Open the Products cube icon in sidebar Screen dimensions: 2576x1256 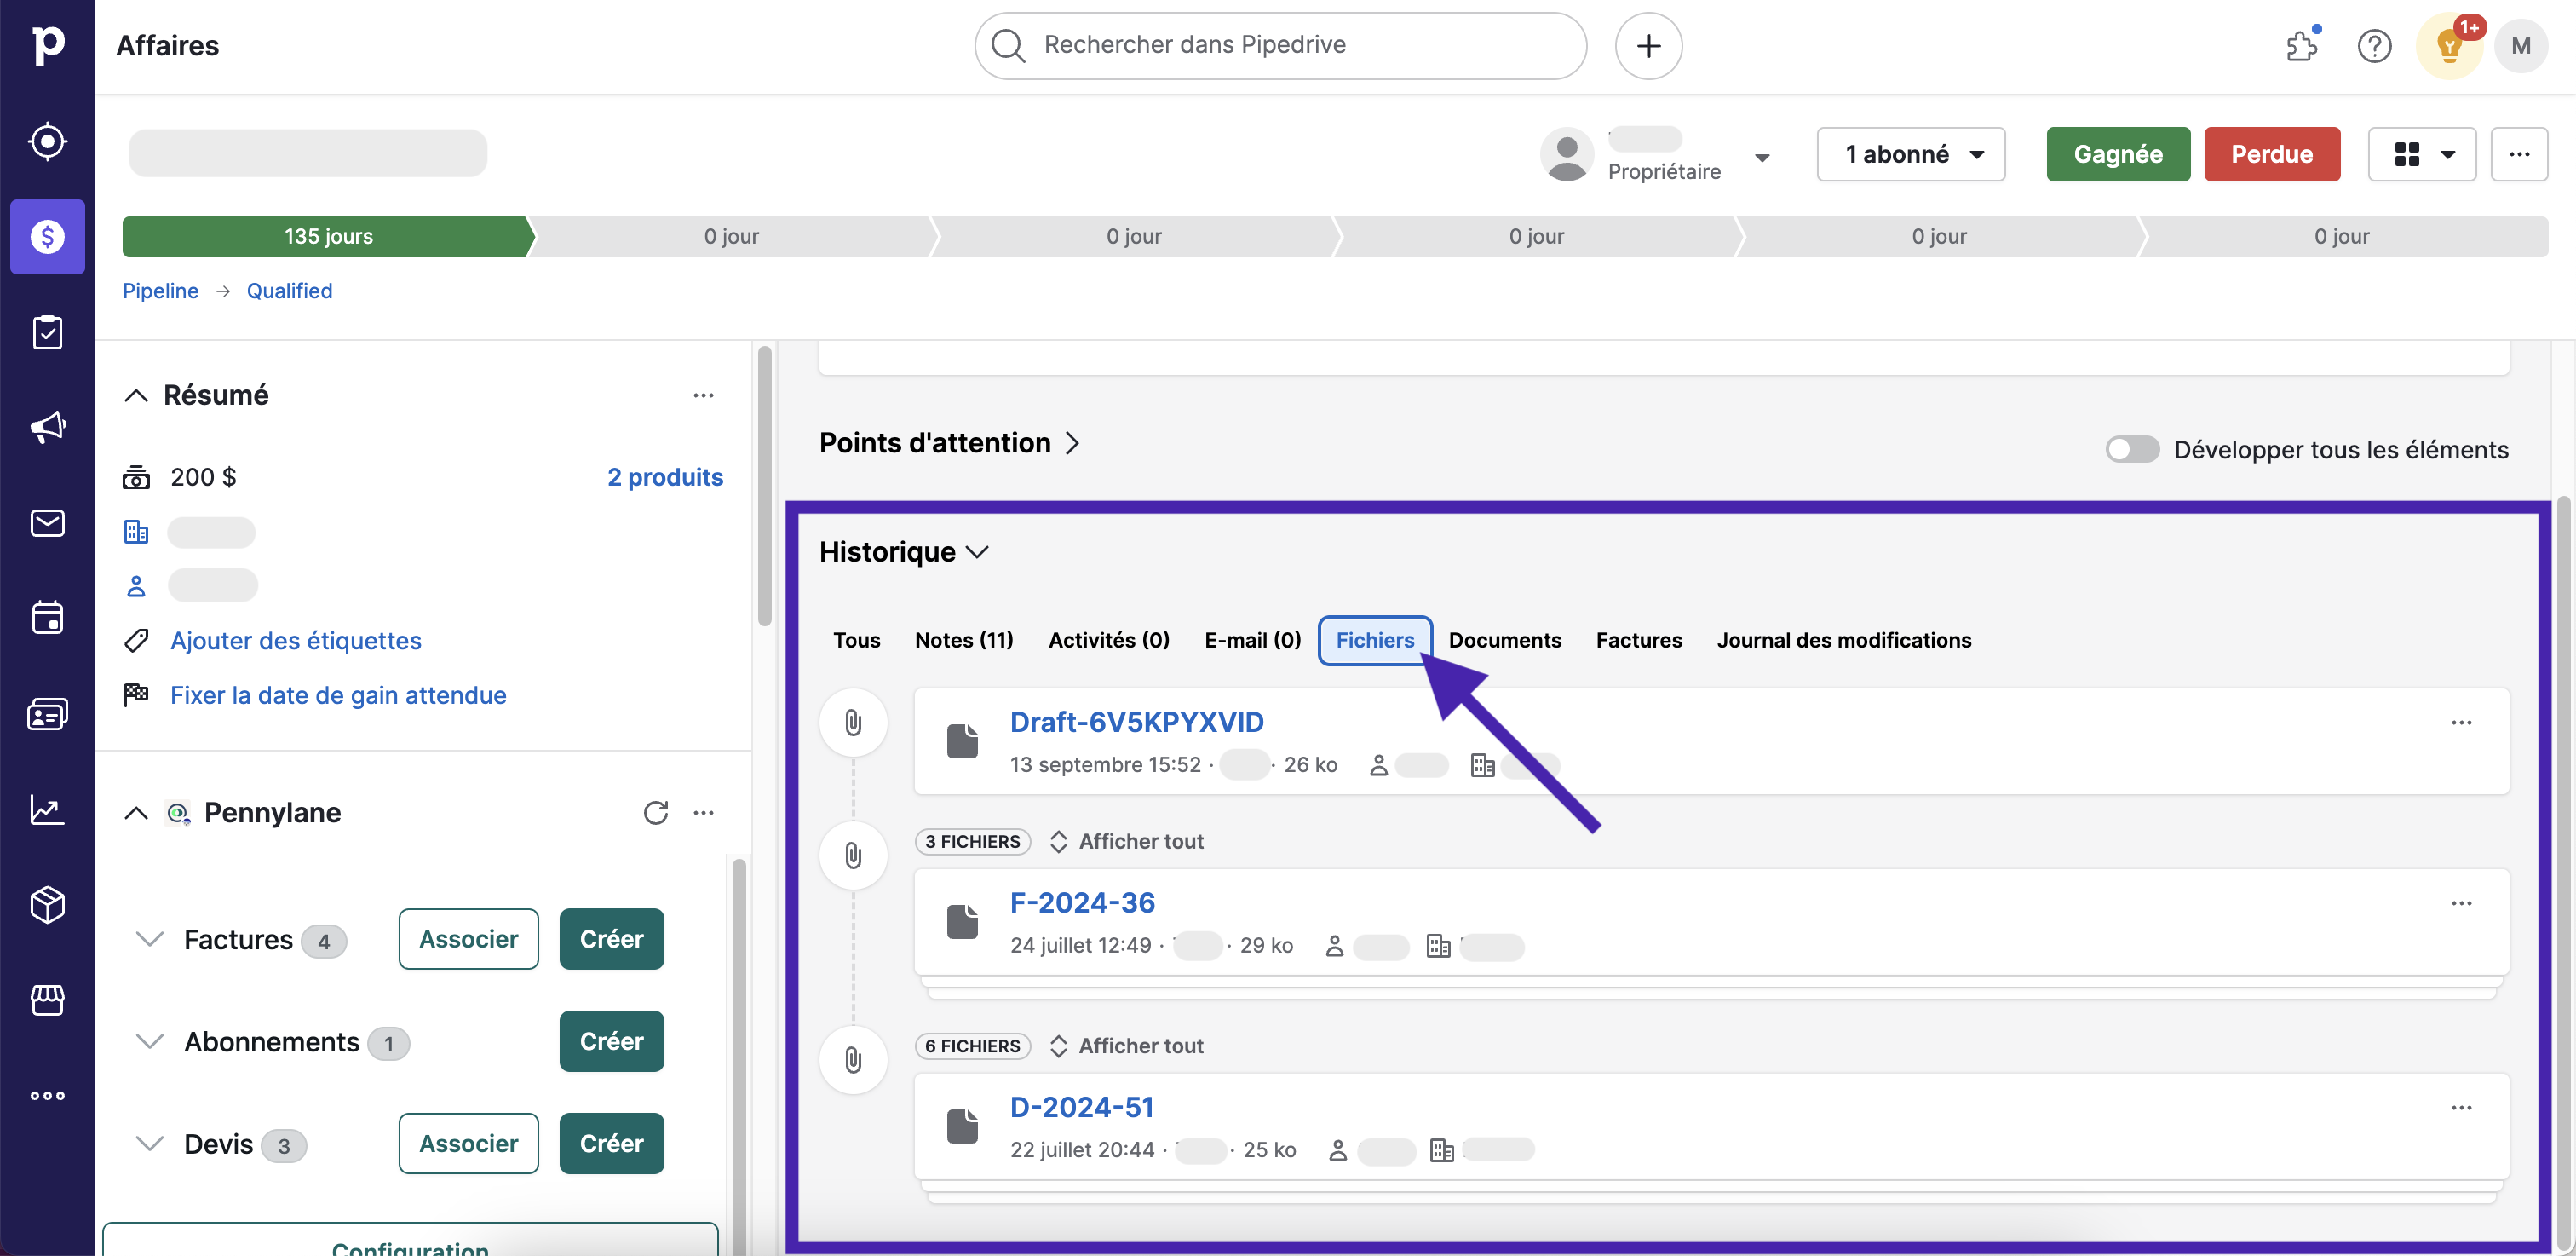(x=47, y=905)
